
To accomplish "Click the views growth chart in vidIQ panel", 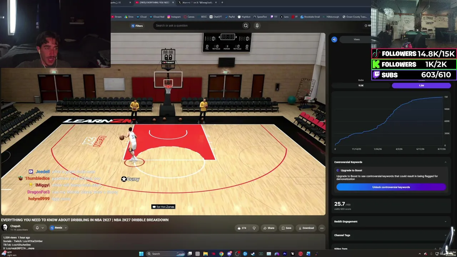I will (391, 122).
